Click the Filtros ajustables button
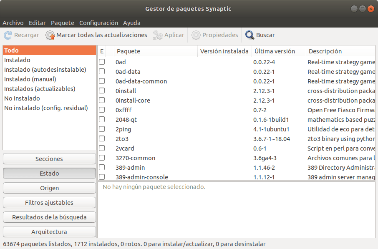This screenshot has width=378, height=249. pos(49,202)
